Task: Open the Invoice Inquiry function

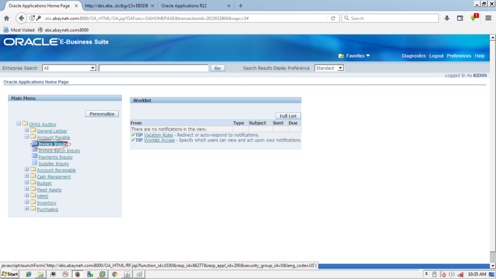Action: (53, 144)
